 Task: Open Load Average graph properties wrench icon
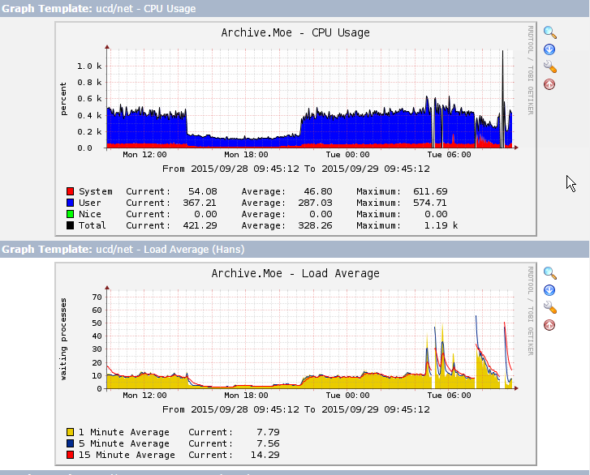tap(549, 307)
